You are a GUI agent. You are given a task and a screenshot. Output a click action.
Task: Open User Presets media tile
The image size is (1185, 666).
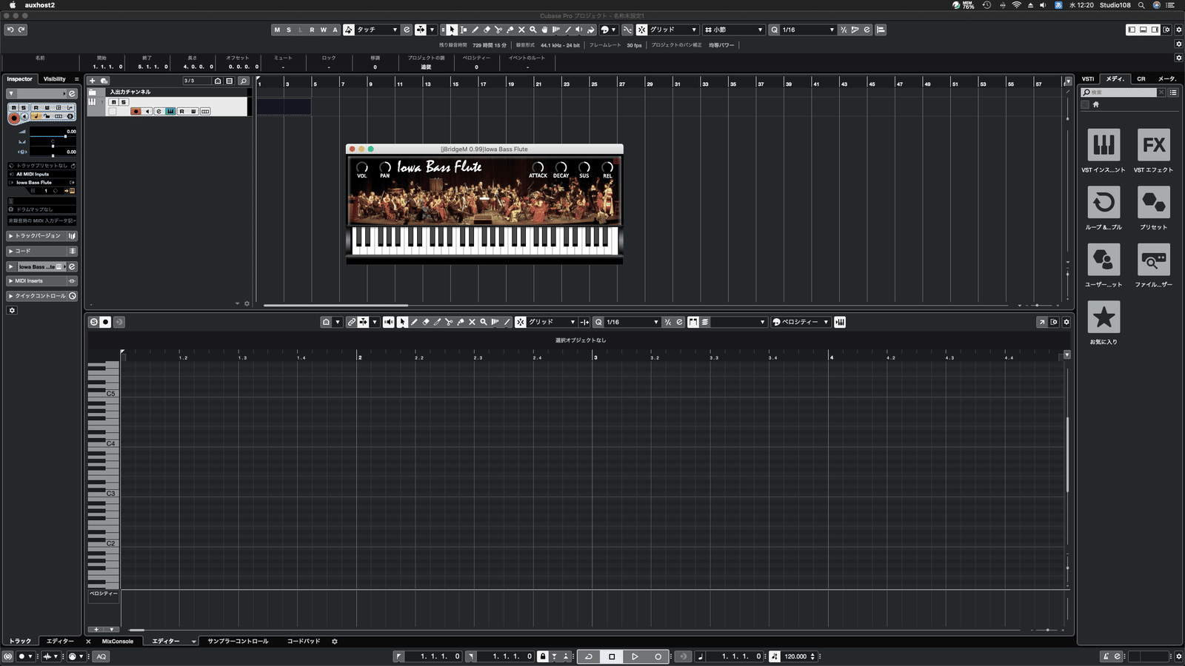(x=1104, y=260)
